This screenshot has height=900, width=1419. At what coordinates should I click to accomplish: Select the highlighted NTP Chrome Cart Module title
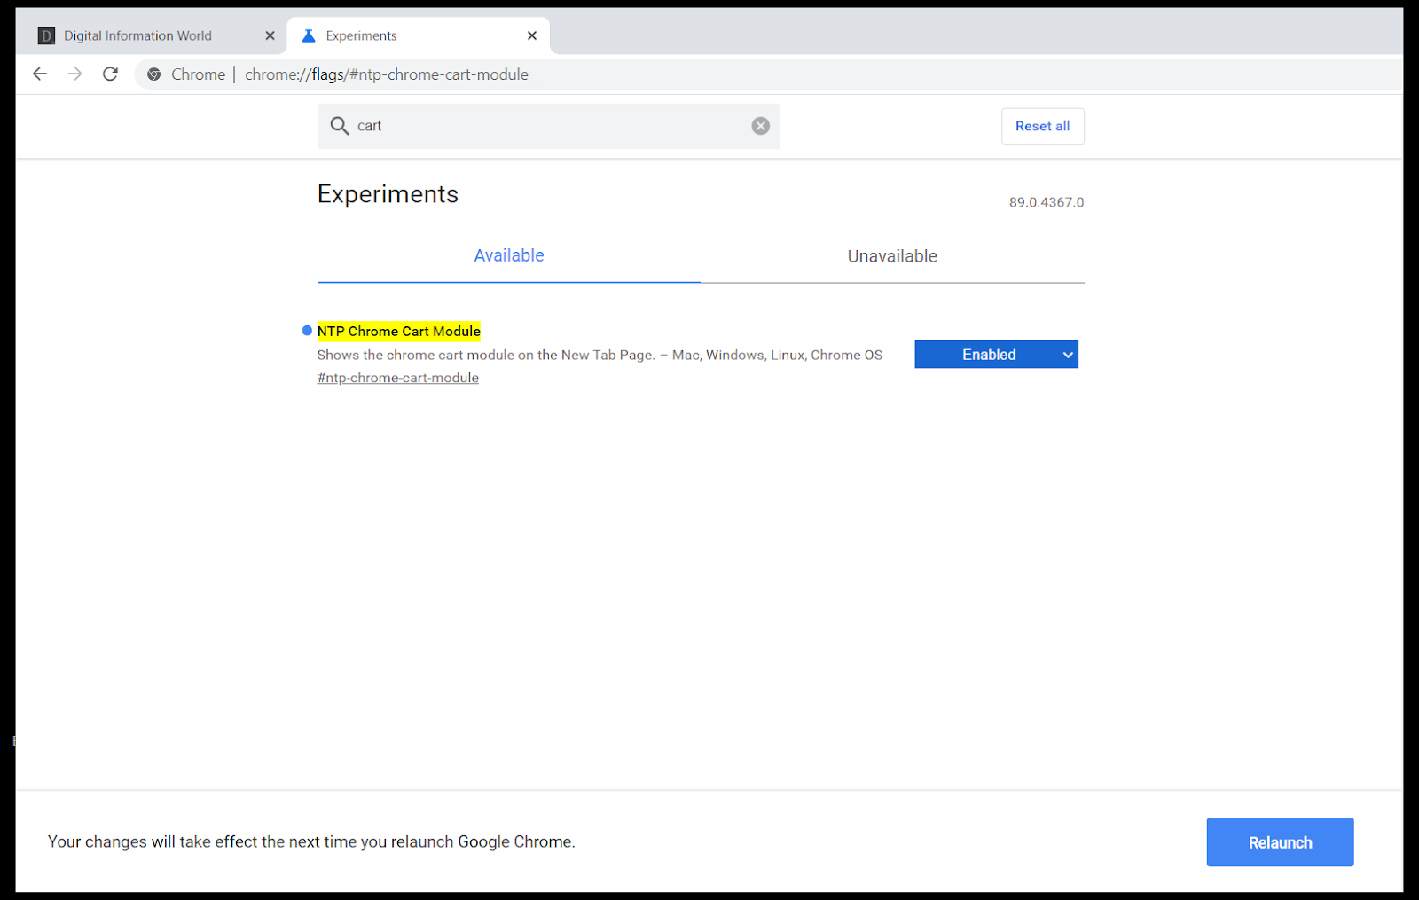pyautogui.click(x=398, y=331)
